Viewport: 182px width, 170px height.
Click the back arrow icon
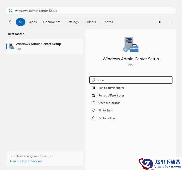[11, 22]
